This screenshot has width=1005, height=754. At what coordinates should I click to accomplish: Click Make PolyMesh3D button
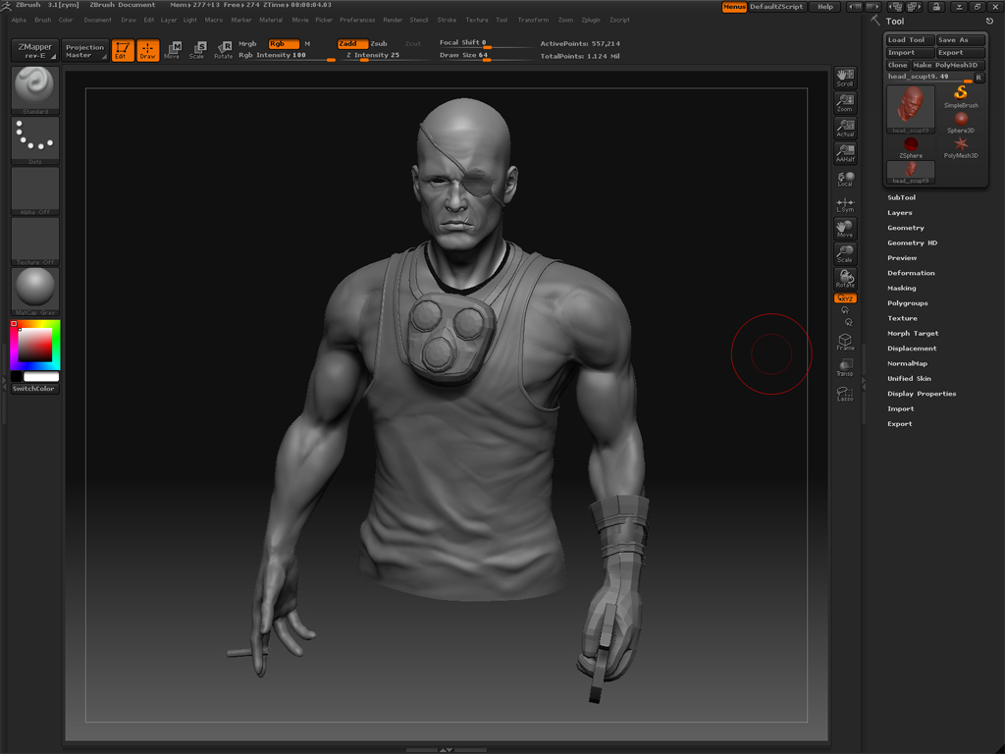[x=948, y=65]
